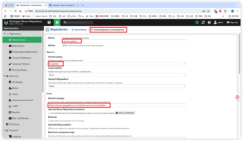This screenshot has height=141, width=243.
Task: Open Cleanup Policies in sidebar
Action: 19,64
